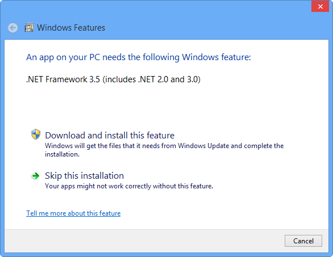Viewport: 333px width, 257px height.
Task: Click the gray footer bar left of Cancel
Action: [144, 241]
